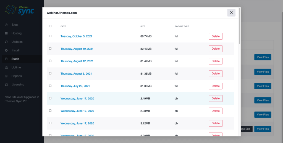Click the 82.43MB size value

146,49
